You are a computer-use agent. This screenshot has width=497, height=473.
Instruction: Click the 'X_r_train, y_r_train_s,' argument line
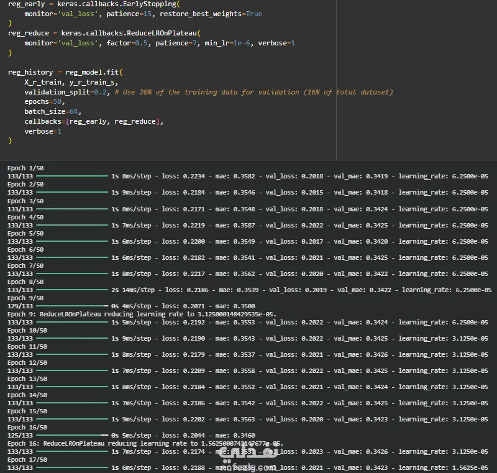(71, 83)
